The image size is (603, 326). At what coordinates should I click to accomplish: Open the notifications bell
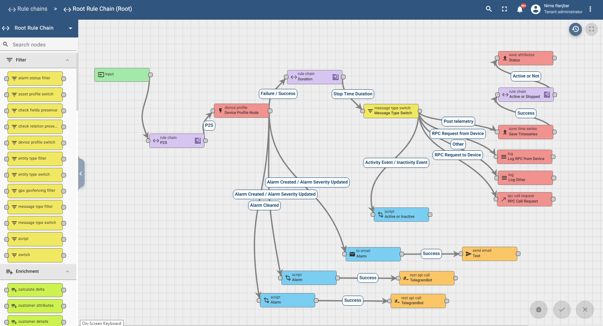(520, 9)
